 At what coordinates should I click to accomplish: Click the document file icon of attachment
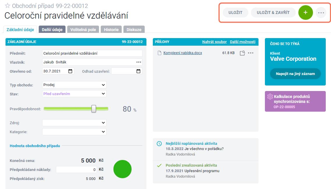point(160,53)
